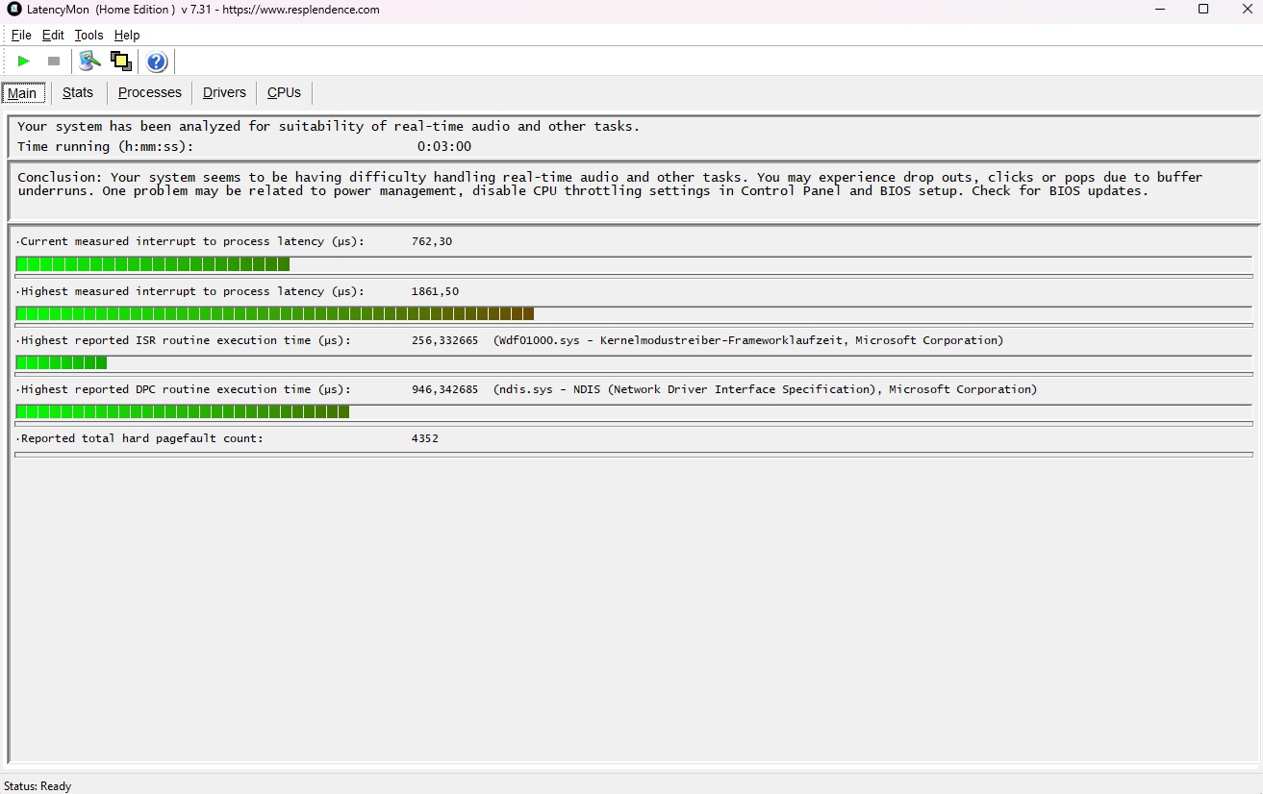Click the time running value 0:03:00
The image size is (1263, 794).
click(444, 147)
